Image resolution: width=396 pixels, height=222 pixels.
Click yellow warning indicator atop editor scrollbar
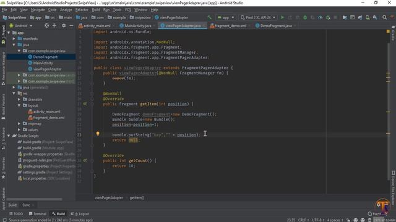click(x=388, y=31)
